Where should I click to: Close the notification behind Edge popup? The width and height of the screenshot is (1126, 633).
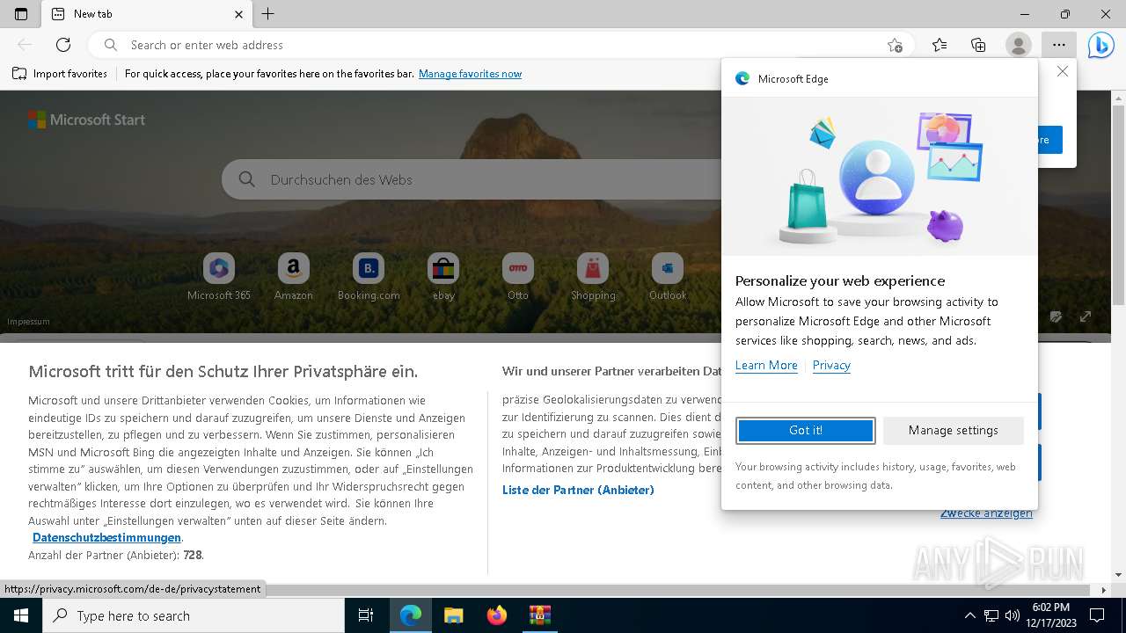(x=1063, y=71)
